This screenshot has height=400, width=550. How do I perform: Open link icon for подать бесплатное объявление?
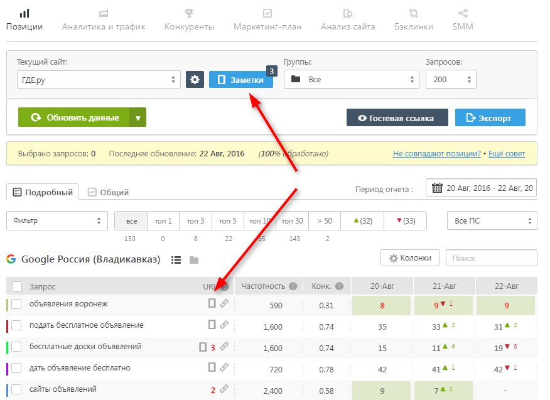[224, 325]
